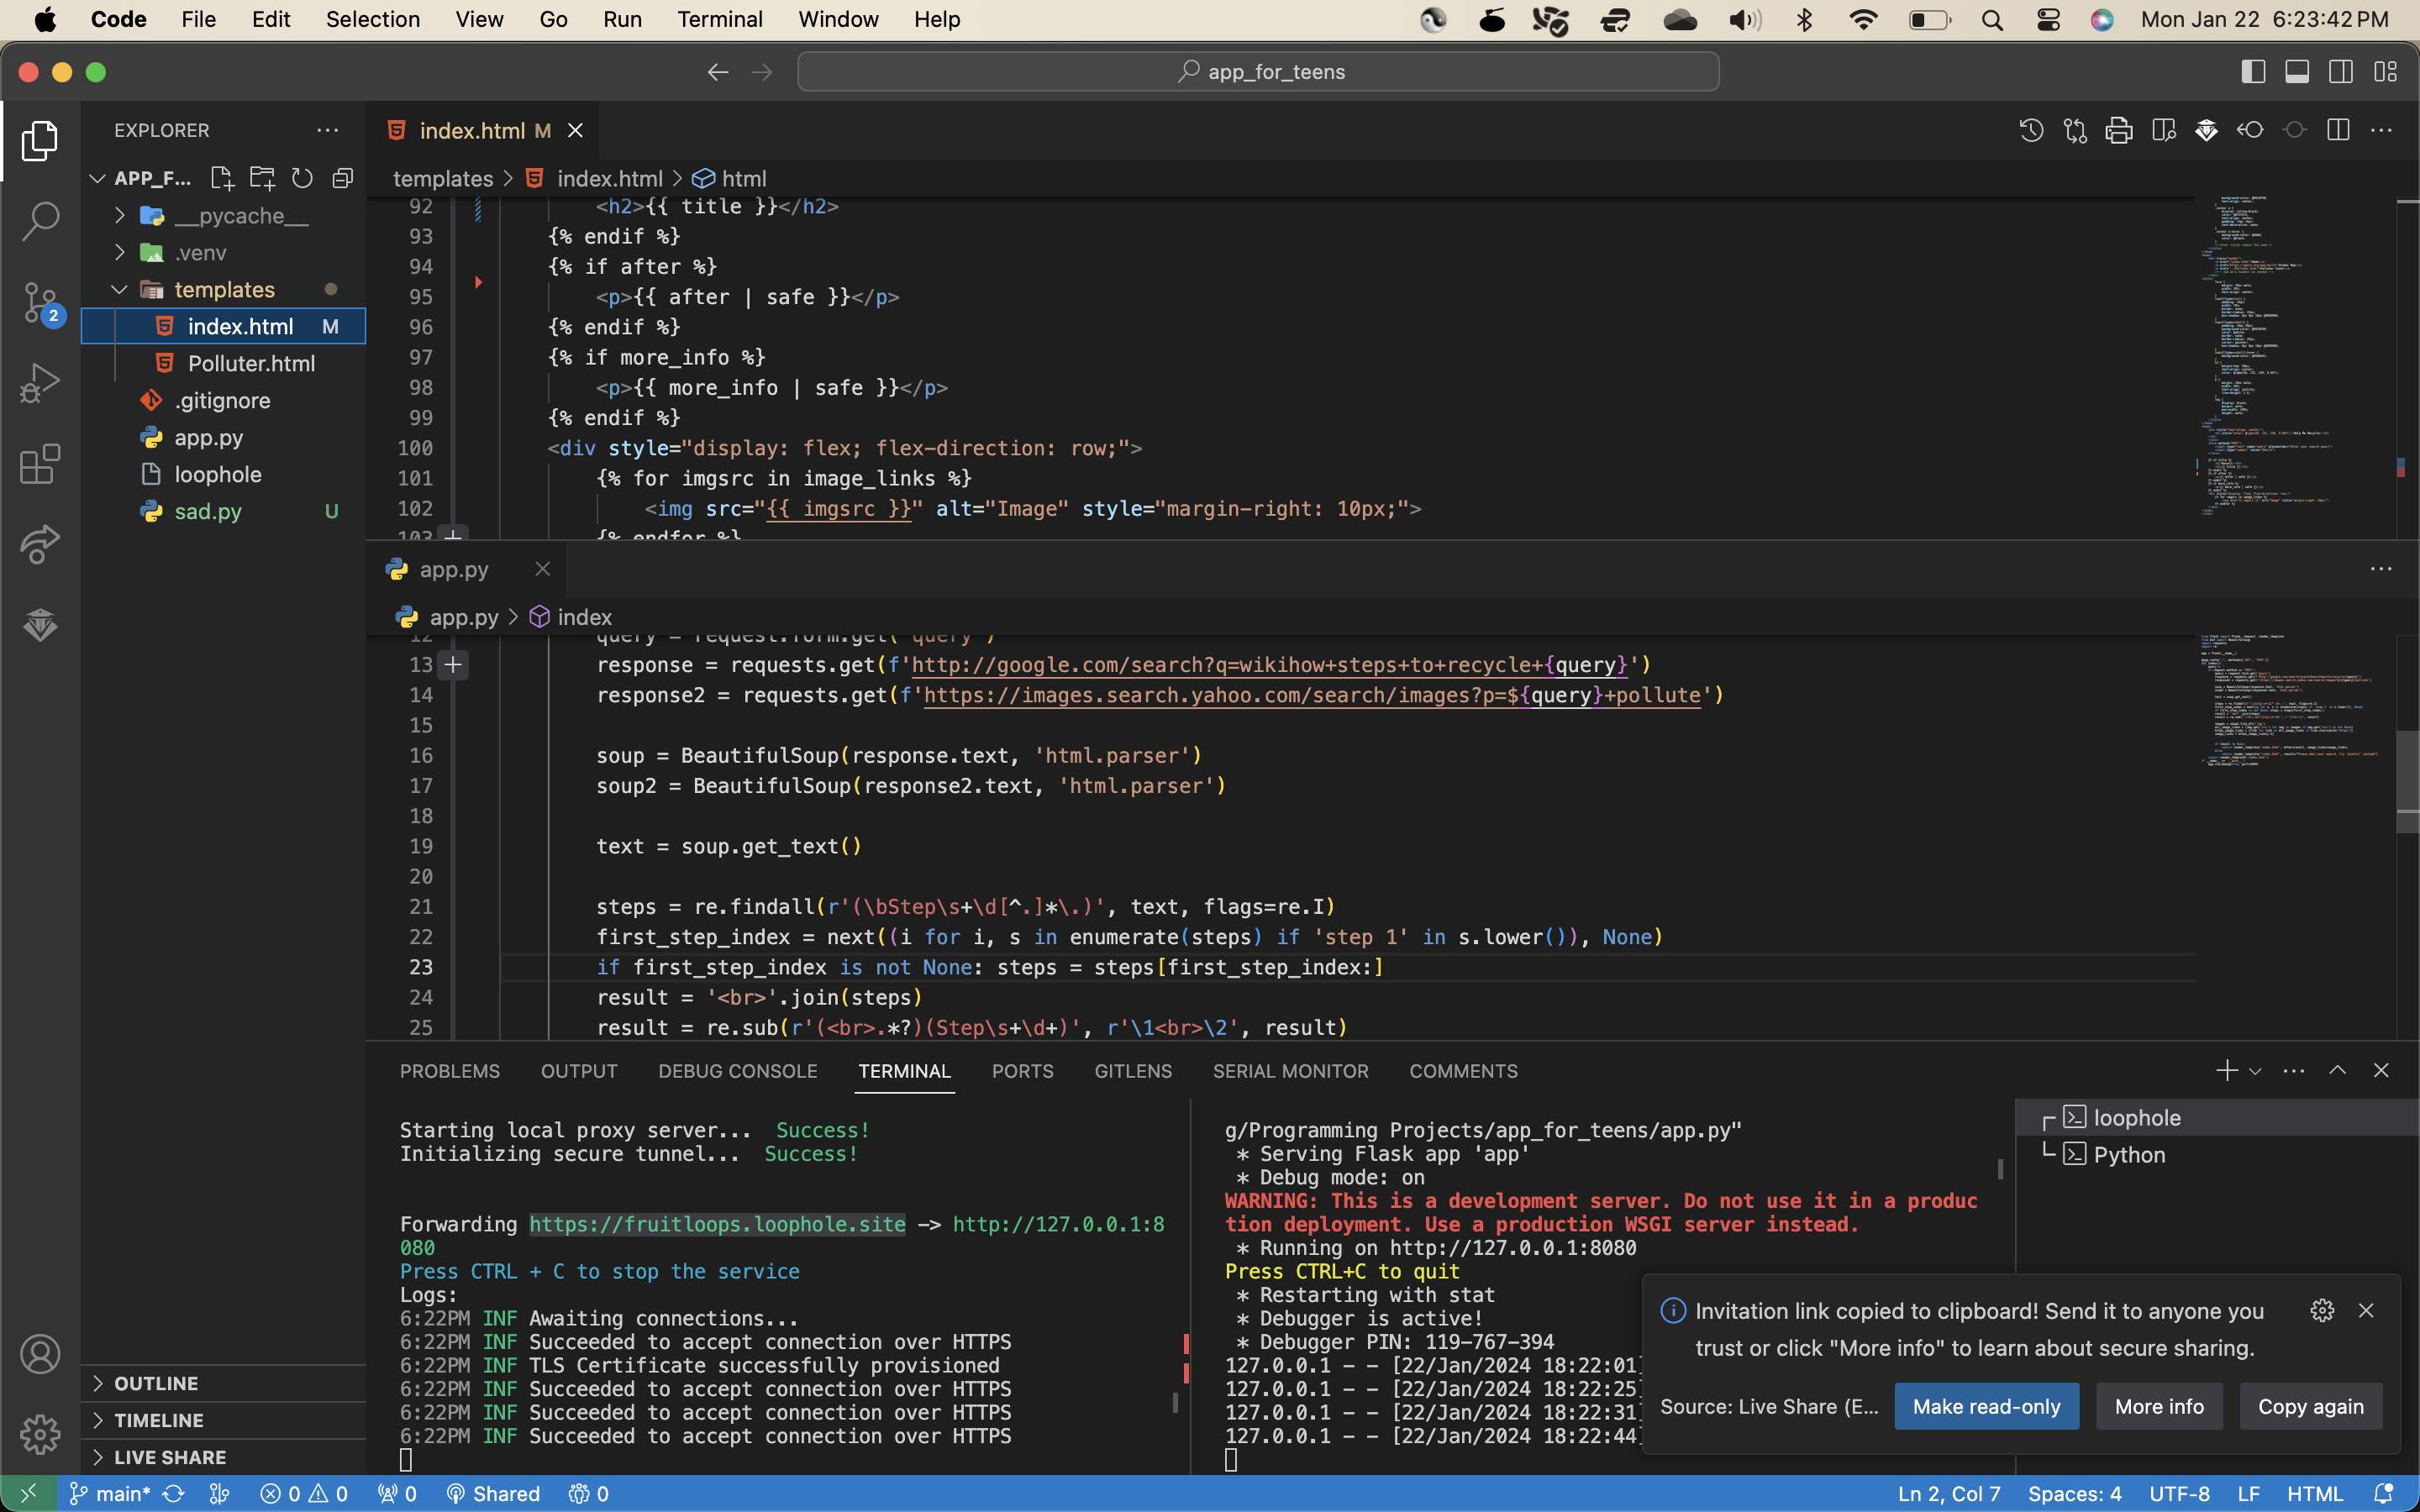Open the Terminal menu in menu bar
Image resolution: width=2420 pixels, height=1512 pixels.
tap(719, 19)
